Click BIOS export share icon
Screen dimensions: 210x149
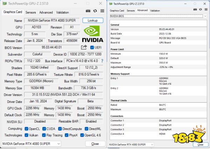(x=84, y=47)
